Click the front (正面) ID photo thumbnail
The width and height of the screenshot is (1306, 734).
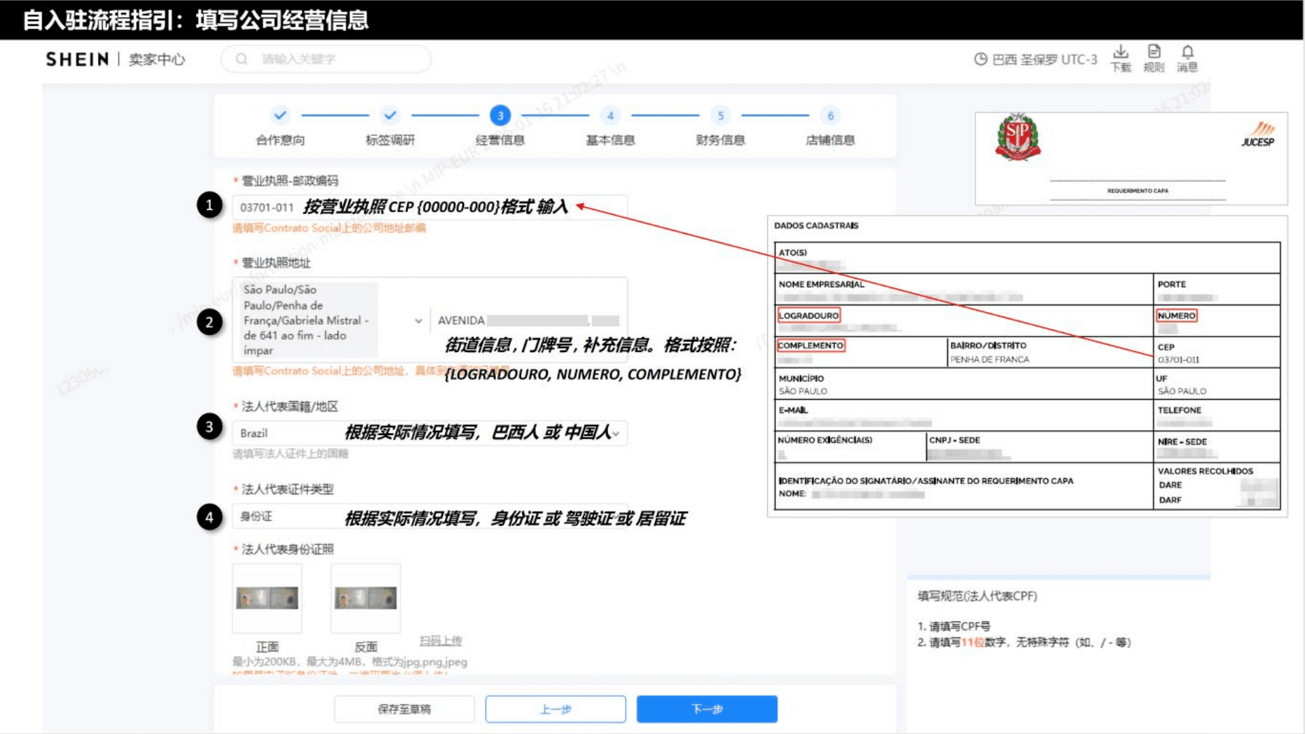267,598
